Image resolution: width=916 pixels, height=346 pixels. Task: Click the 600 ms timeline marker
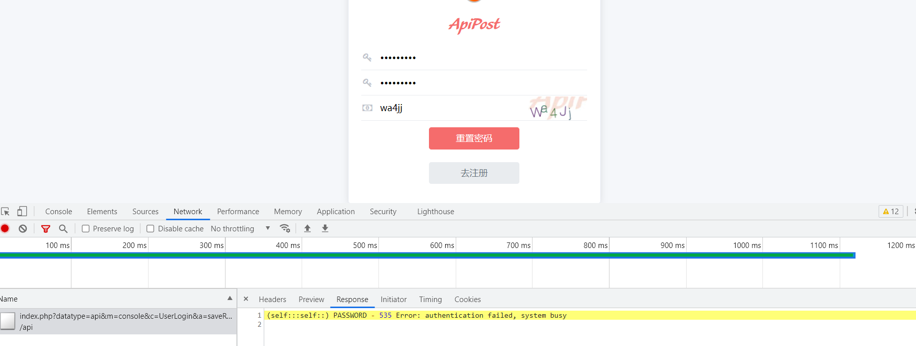click(x=442, y=245)
